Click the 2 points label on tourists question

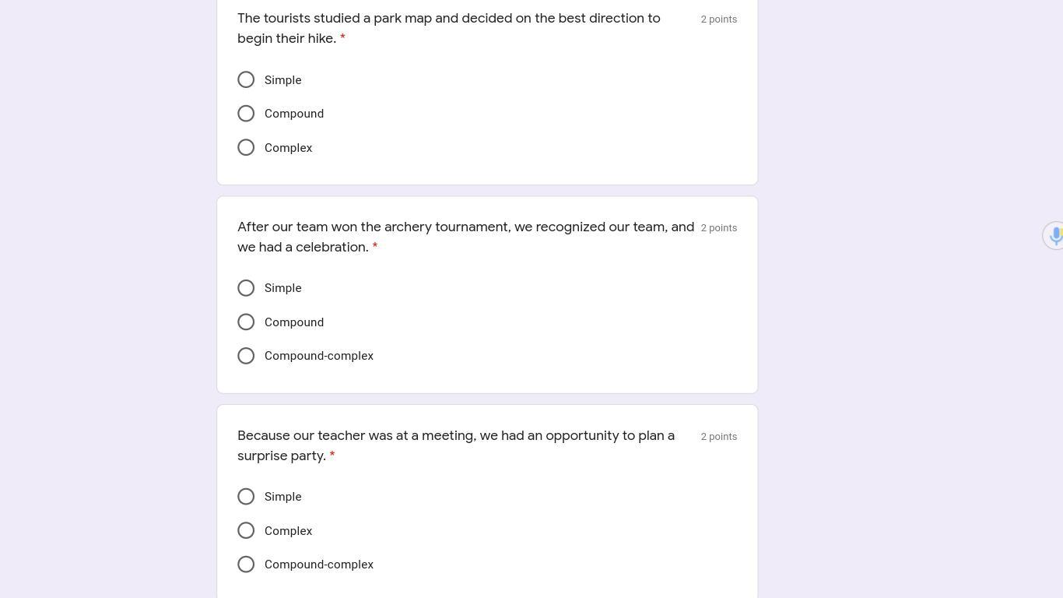(718, 19)
